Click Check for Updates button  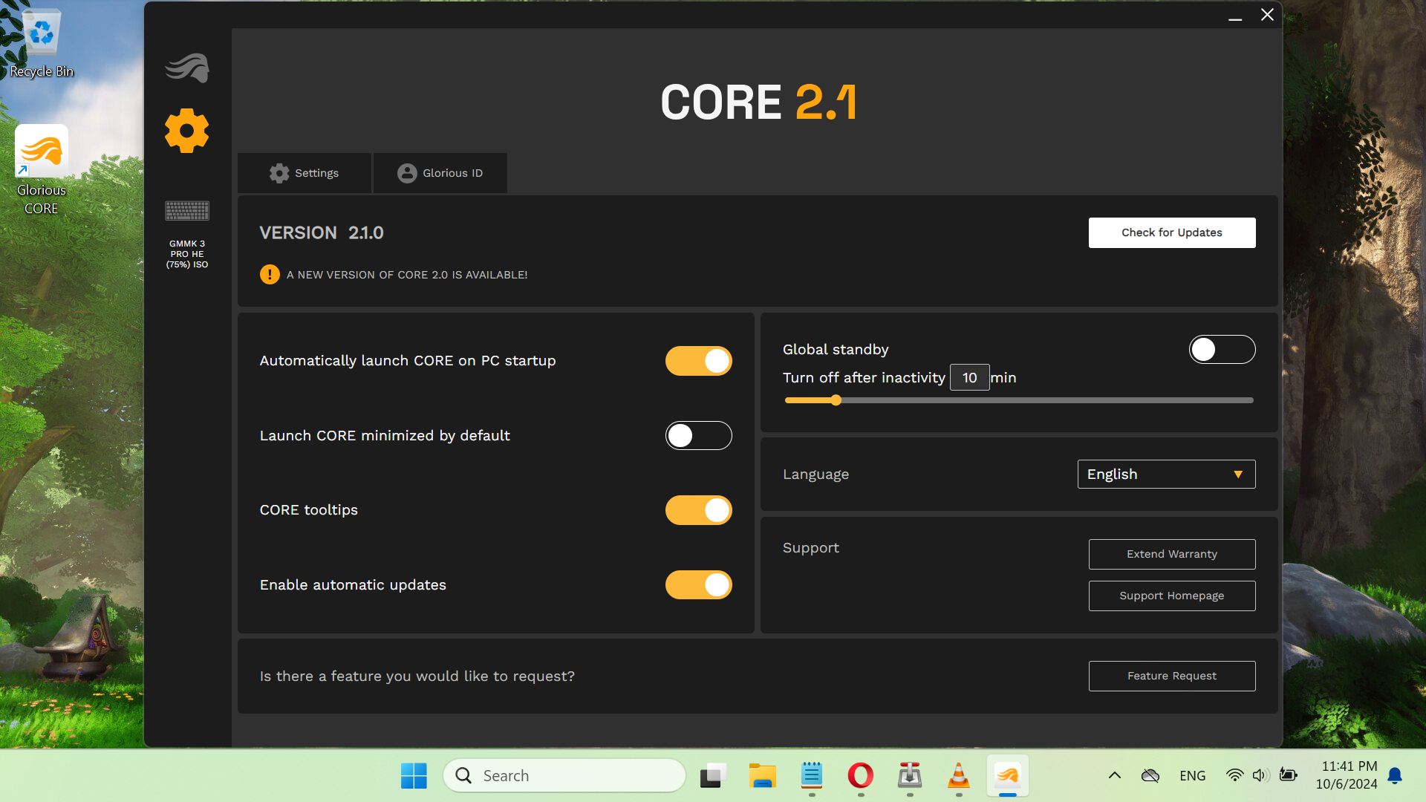(x=1172, y=232)
